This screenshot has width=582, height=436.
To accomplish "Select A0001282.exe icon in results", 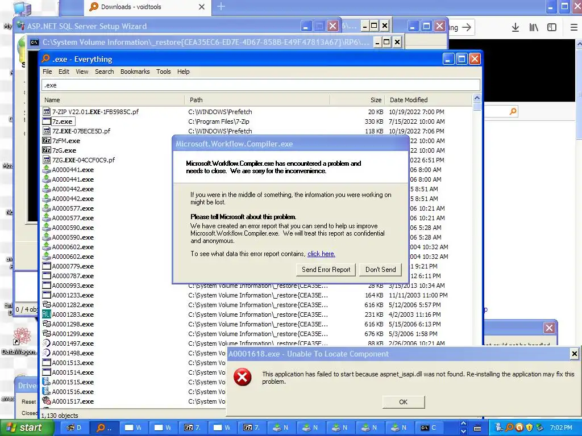I will click(47, 304).
